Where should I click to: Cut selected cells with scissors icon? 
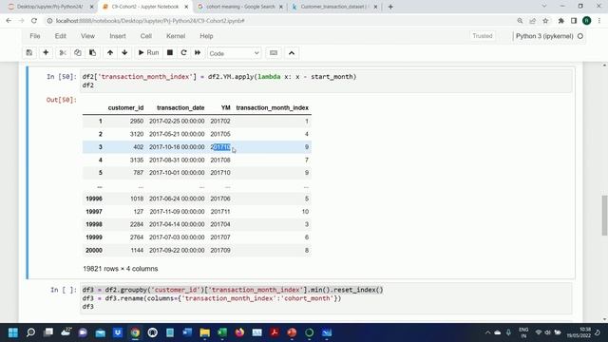63,53
